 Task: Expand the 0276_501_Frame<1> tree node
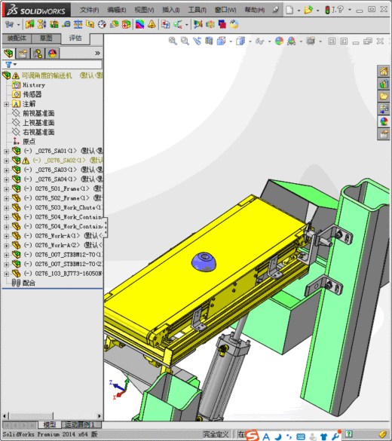(x=6, y=189)
